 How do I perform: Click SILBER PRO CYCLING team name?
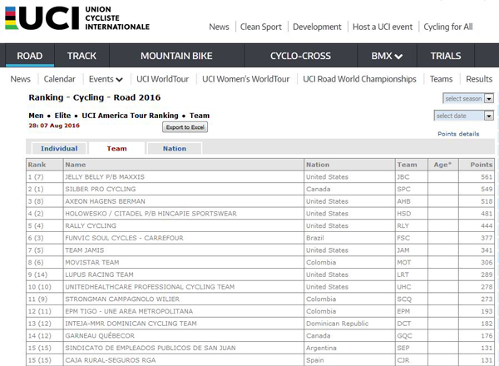coord(101,189)
